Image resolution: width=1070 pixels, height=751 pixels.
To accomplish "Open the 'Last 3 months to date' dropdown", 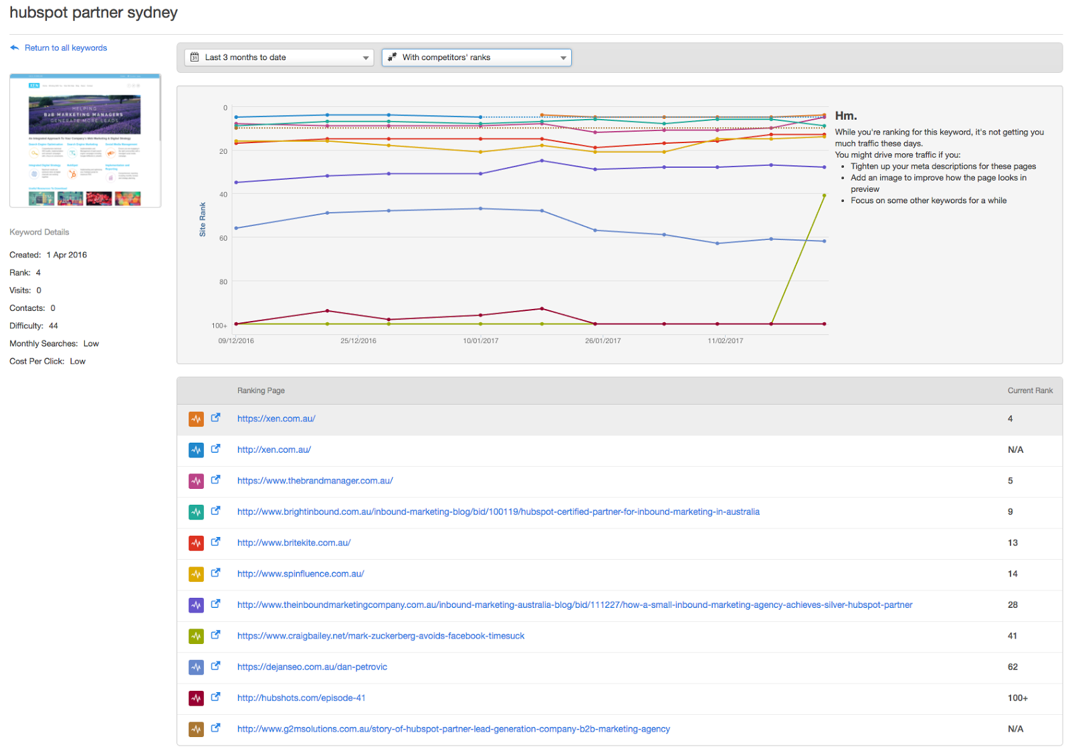I will (x=280, y=58).
